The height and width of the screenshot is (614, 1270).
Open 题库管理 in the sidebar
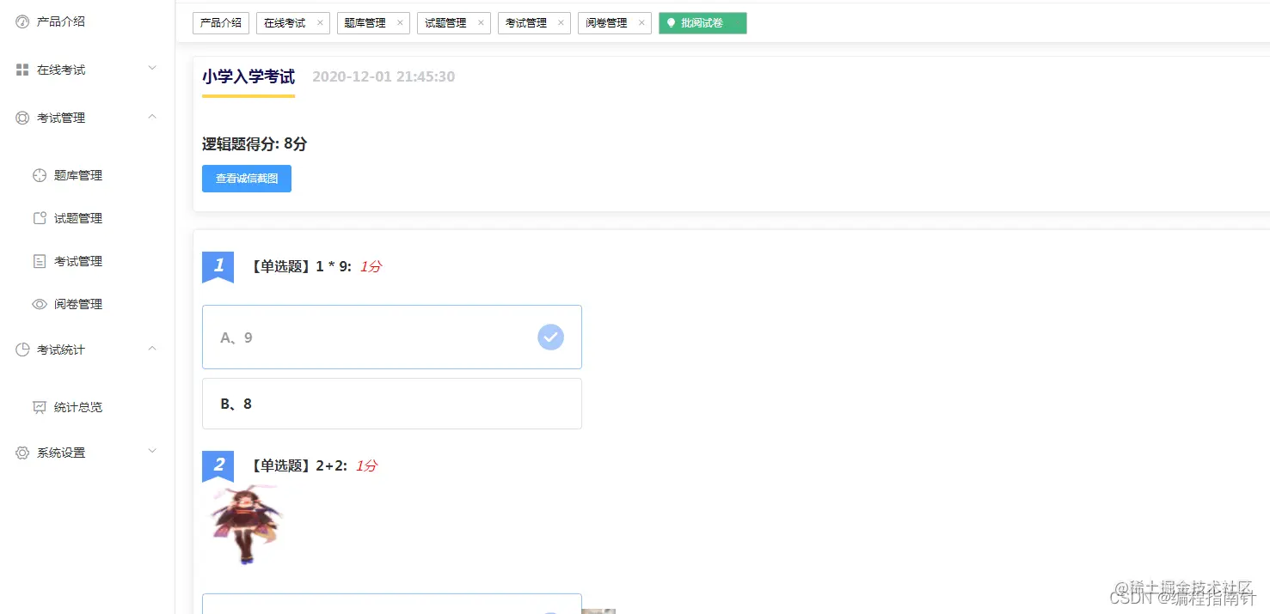point(78,175)
